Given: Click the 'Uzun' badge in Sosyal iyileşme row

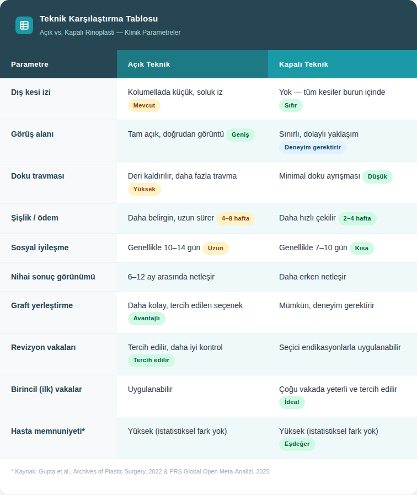Looking at the screenshot, I should (215, 248).
